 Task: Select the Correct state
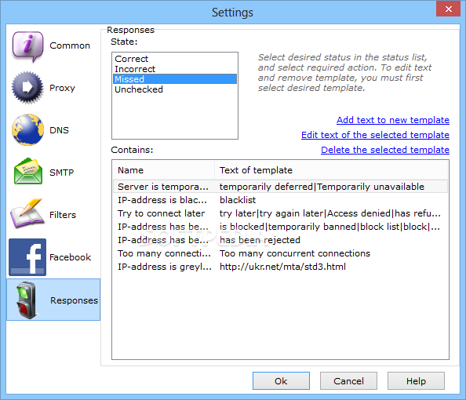tap(175, 59)
